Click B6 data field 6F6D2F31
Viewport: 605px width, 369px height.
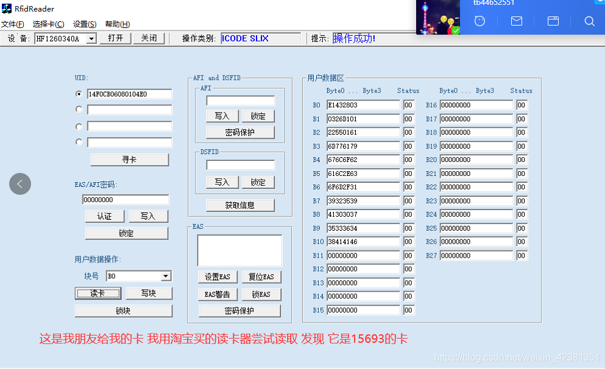363,187
